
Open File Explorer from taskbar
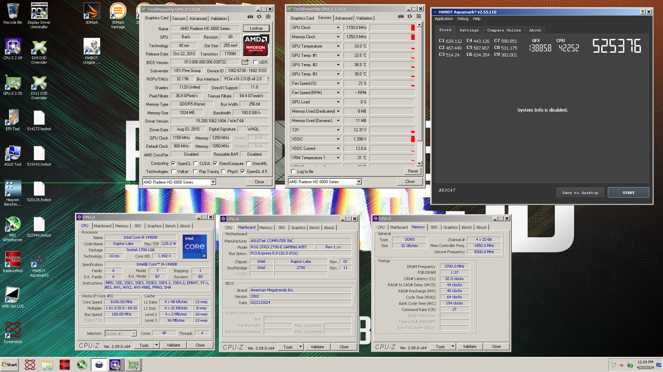click(47, 365)
